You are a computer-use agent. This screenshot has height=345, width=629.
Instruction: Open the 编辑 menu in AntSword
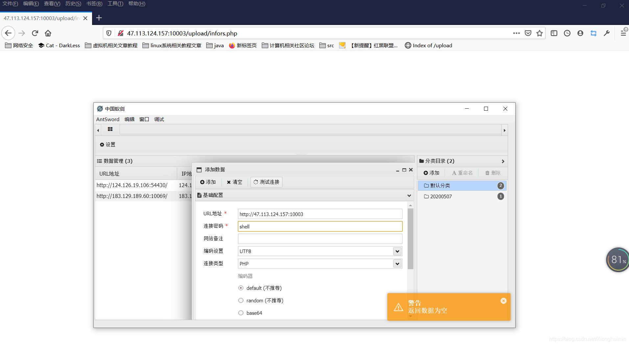(x=130, y=119)
